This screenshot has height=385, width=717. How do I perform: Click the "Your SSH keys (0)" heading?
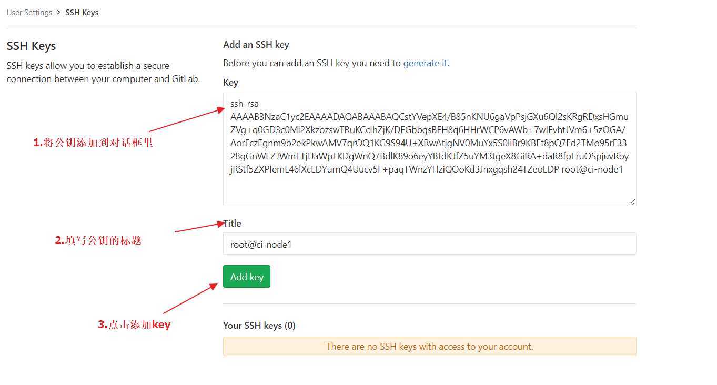pyautogui.click(x=259, y=326)
